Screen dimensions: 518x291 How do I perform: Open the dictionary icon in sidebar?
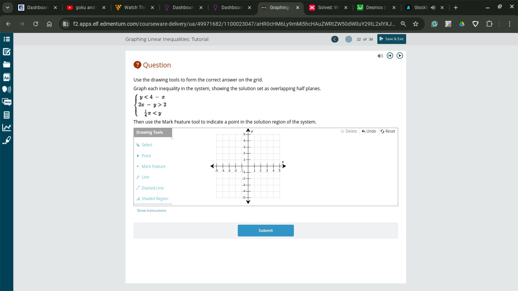tap(6, 77)
